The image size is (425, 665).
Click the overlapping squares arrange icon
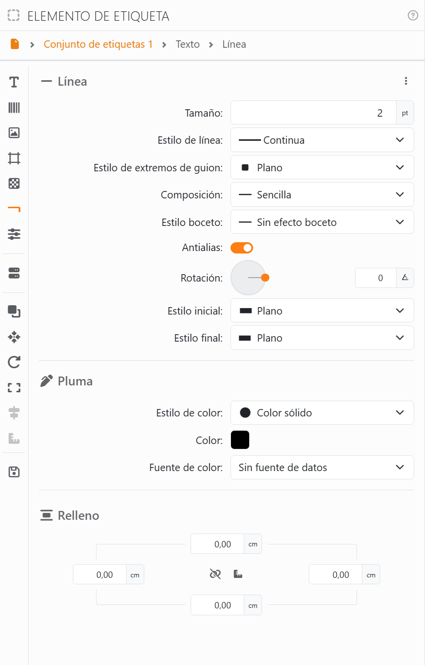pyautogui.click(x=14, y=312)
